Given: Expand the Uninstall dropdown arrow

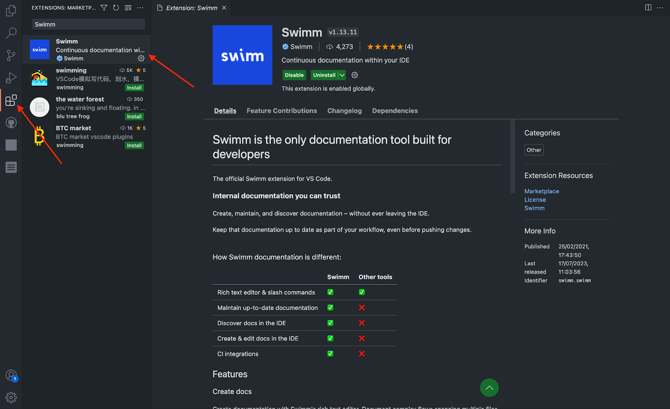Looking at the screenshot, I should coord(342,75).
